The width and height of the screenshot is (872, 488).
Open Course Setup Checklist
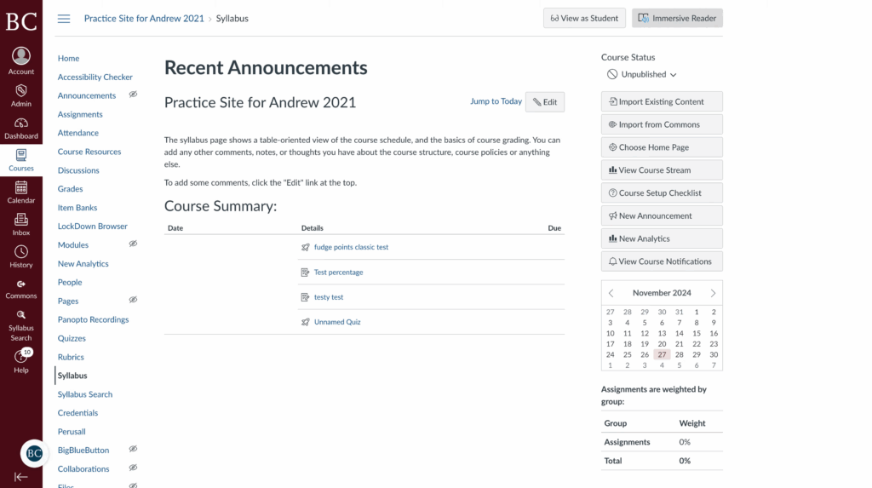tap(662, 193)
